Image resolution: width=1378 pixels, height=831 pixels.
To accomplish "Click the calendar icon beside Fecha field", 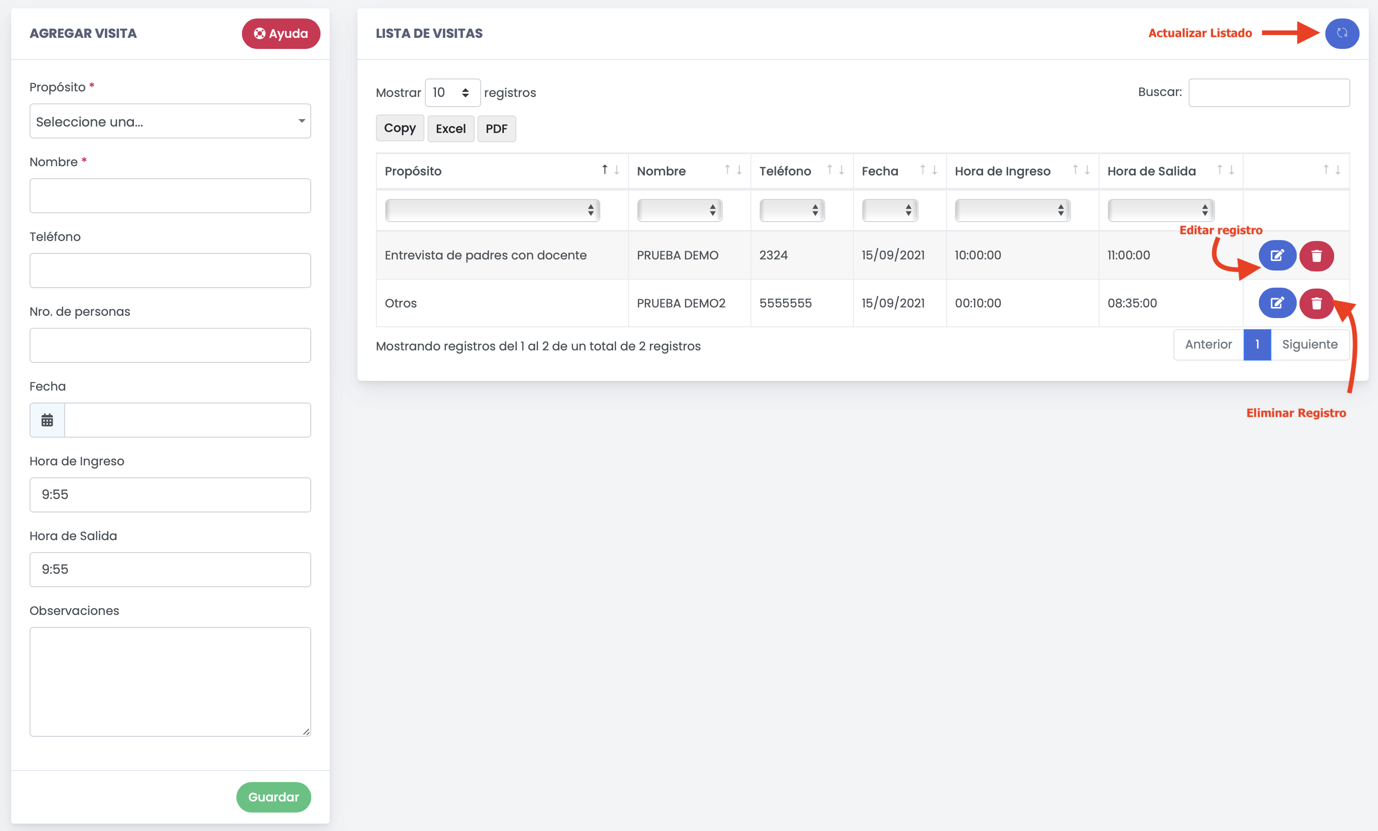I will pos(48,420).
